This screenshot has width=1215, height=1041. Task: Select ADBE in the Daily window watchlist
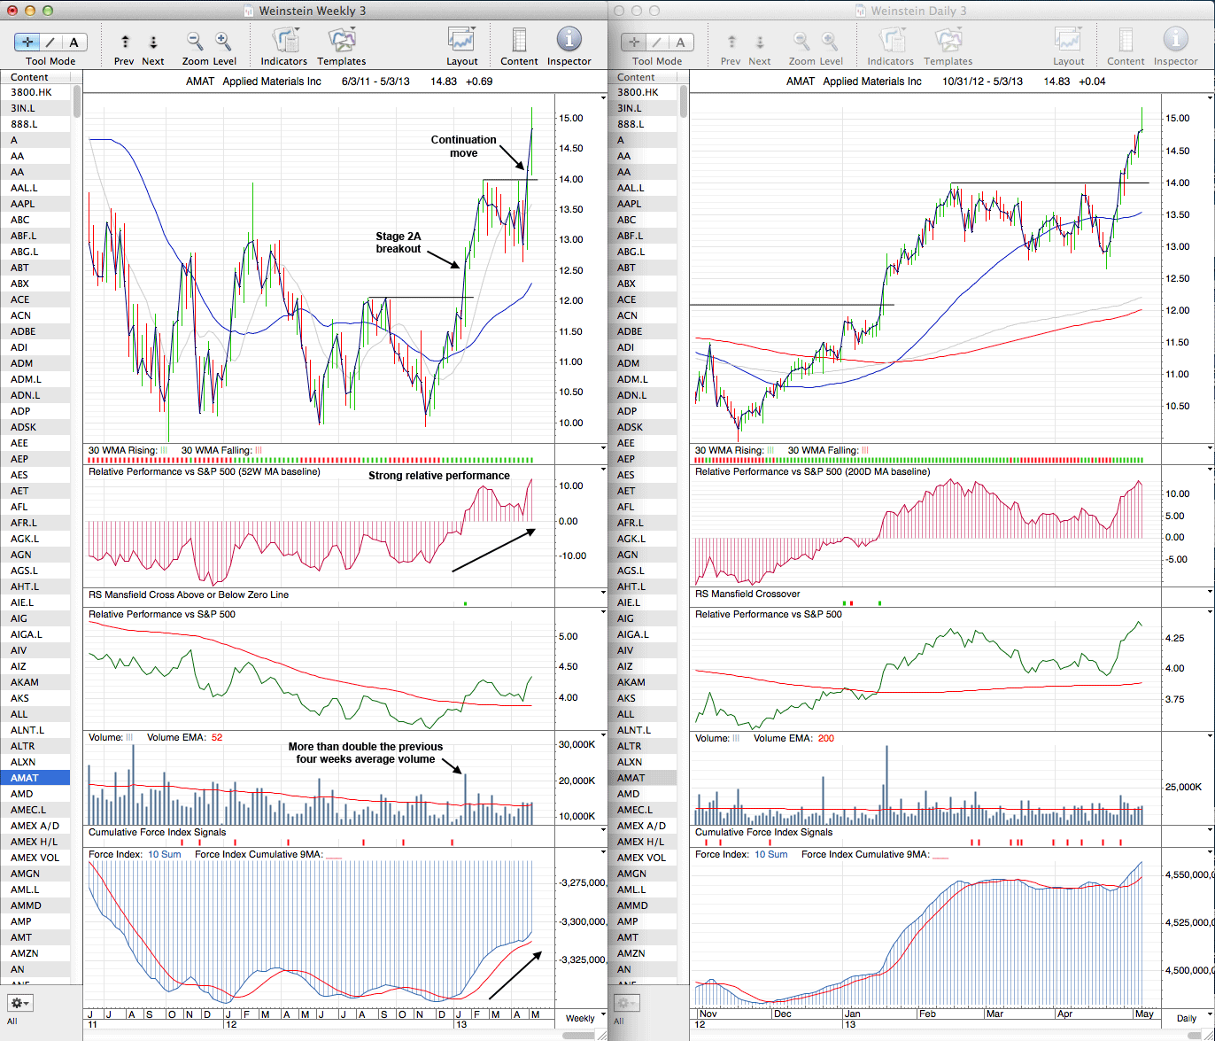pos(631,331)
